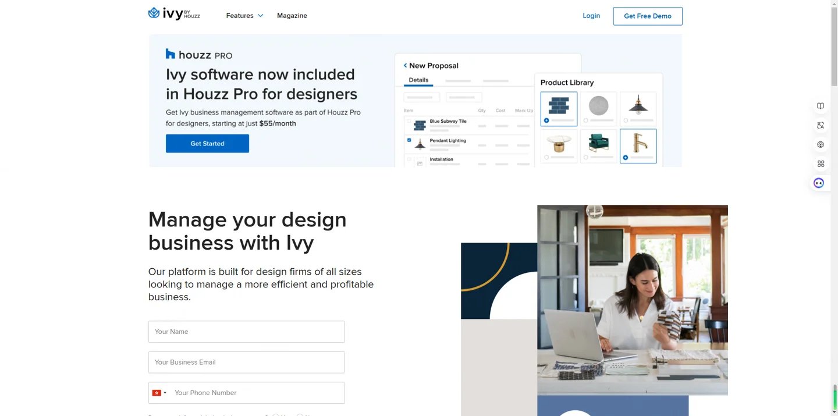Click the Ivy by Houzz logo
This screenshot has height=416, width=838.
pos(174,13)
